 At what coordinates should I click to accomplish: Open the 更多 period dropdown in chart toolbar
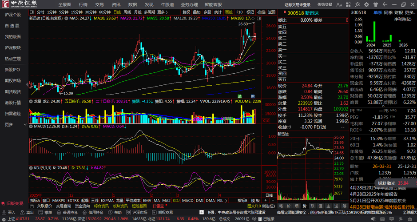pyautogui.click(x=162, y=12)
